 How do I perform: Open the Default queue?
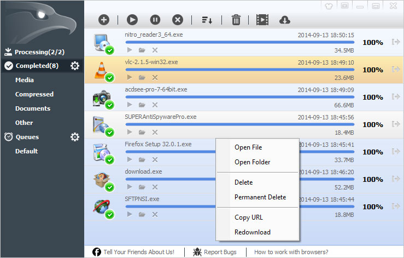click(27, 151)
